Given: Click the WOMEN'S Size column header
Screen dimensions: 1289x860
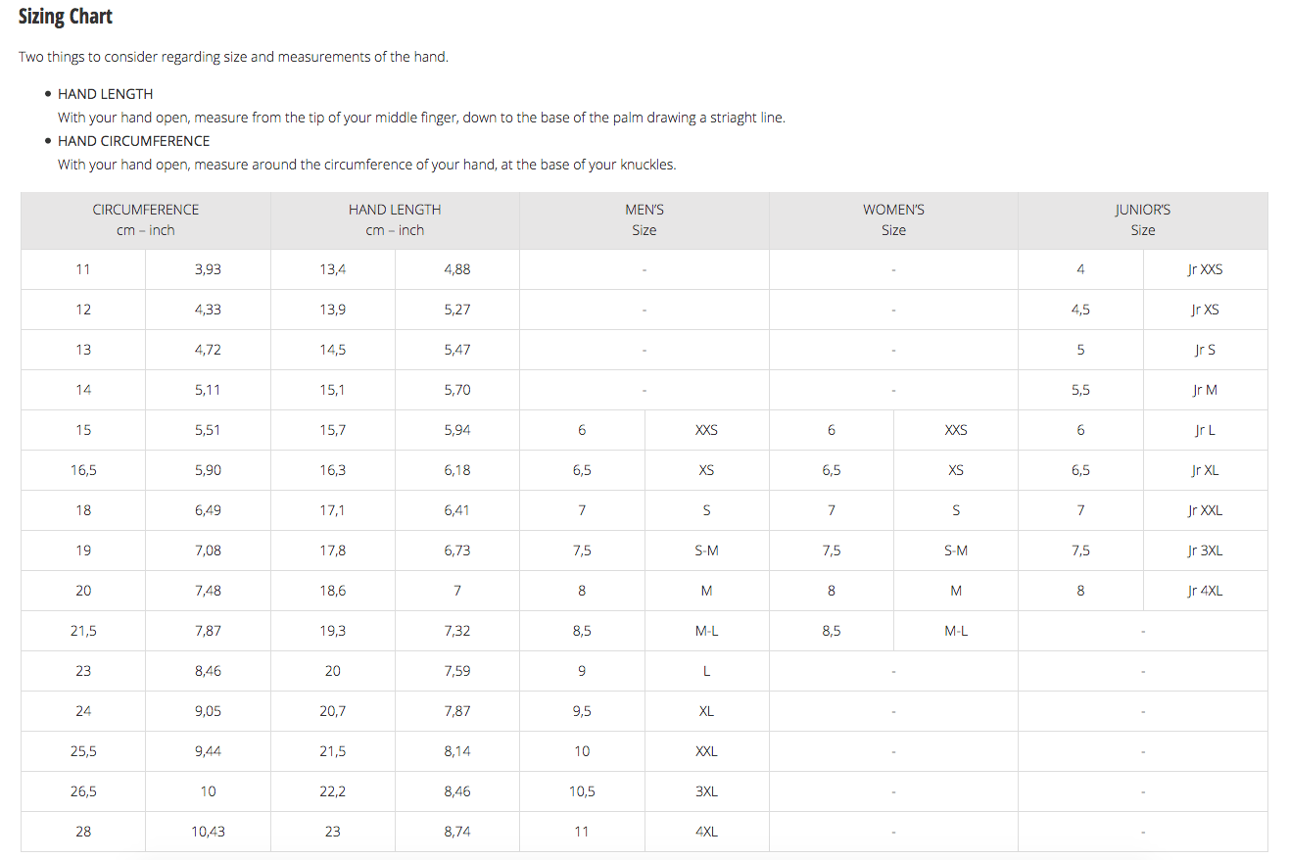Looking at the screenshot, I should pyautogui.click(x=893, y=220).
